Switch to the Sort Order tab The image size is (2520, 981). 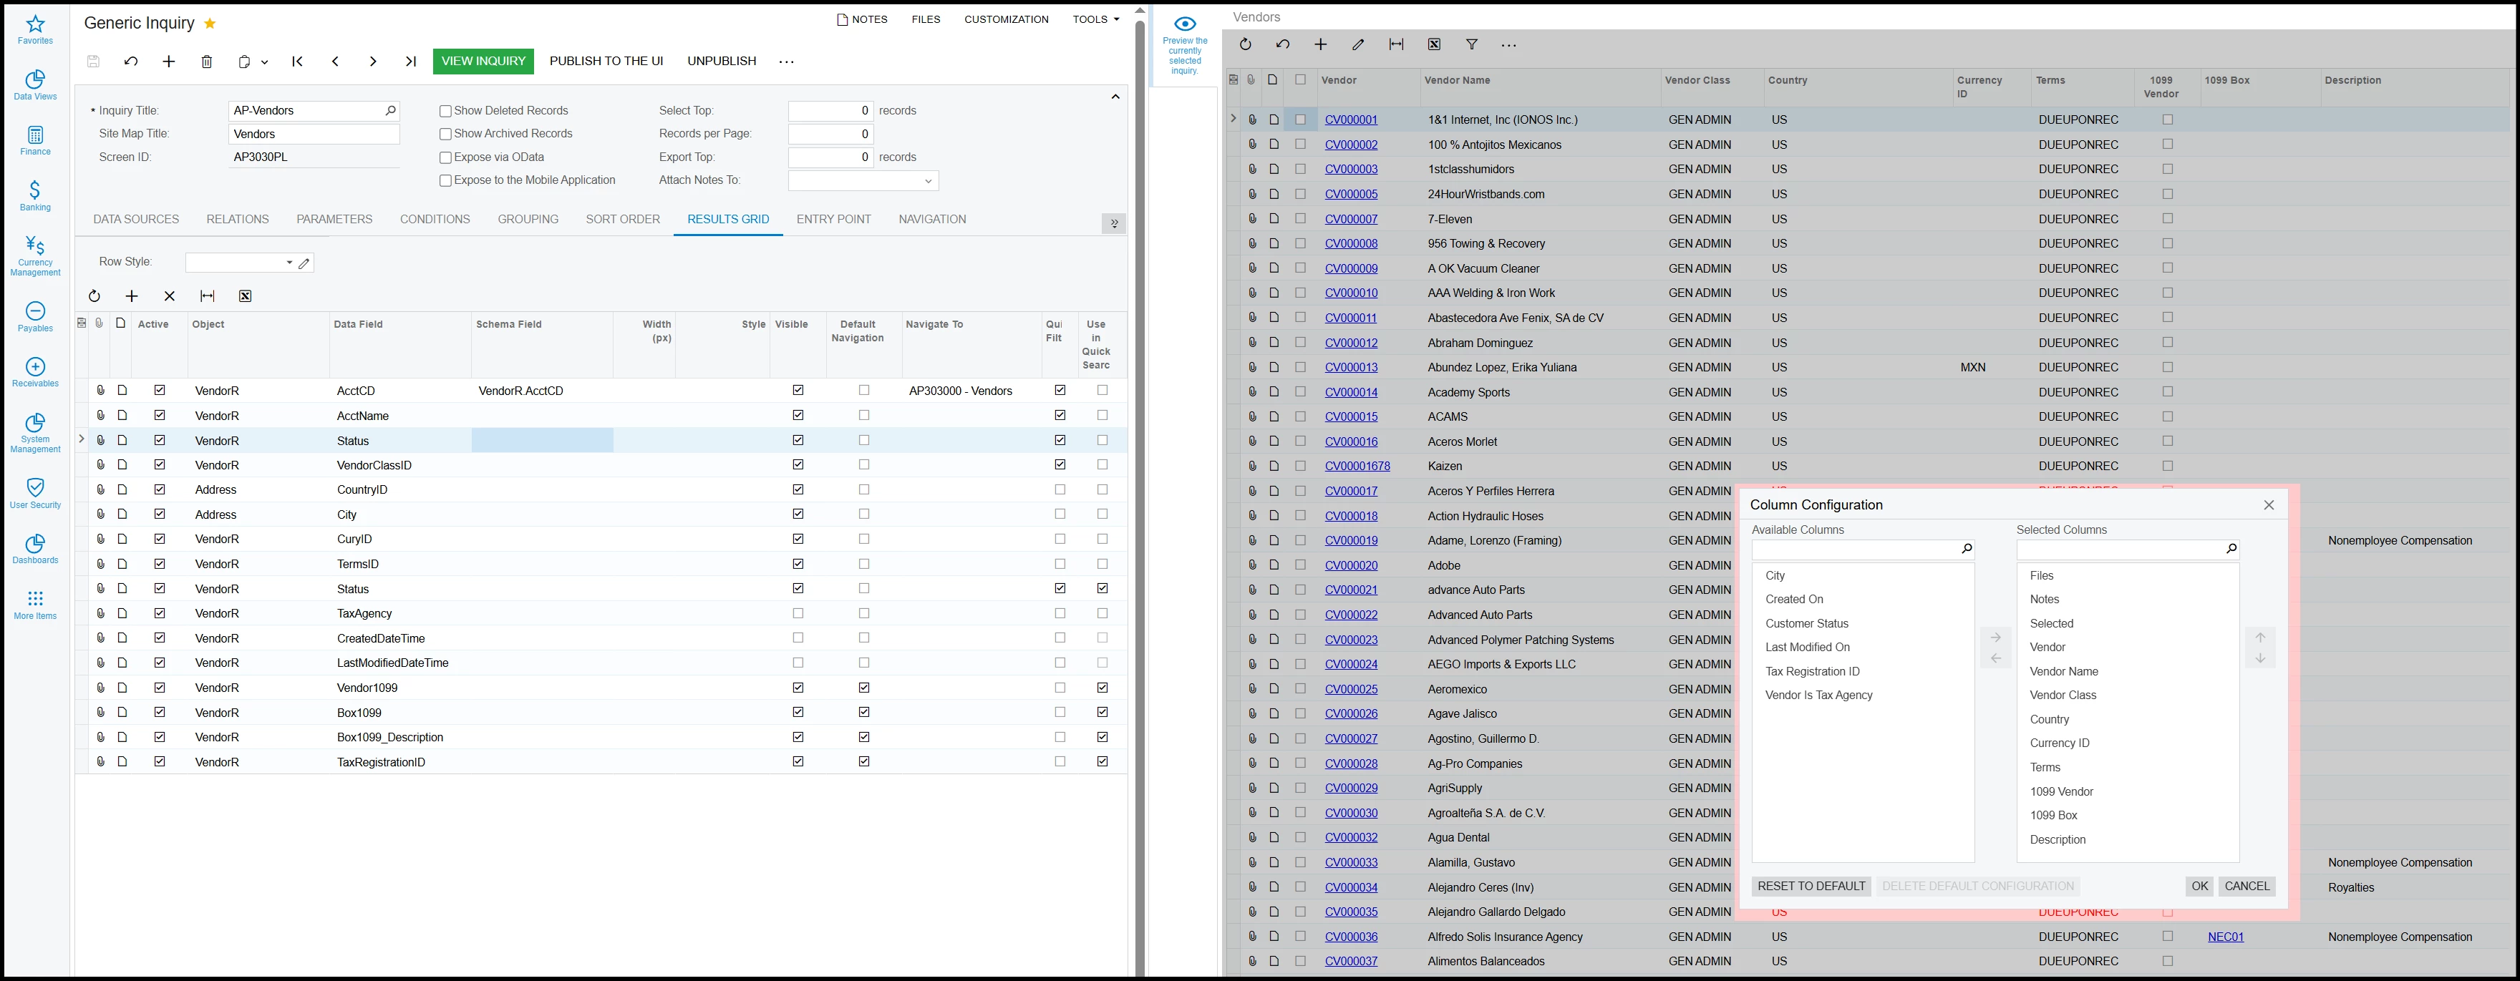[622, 219]
